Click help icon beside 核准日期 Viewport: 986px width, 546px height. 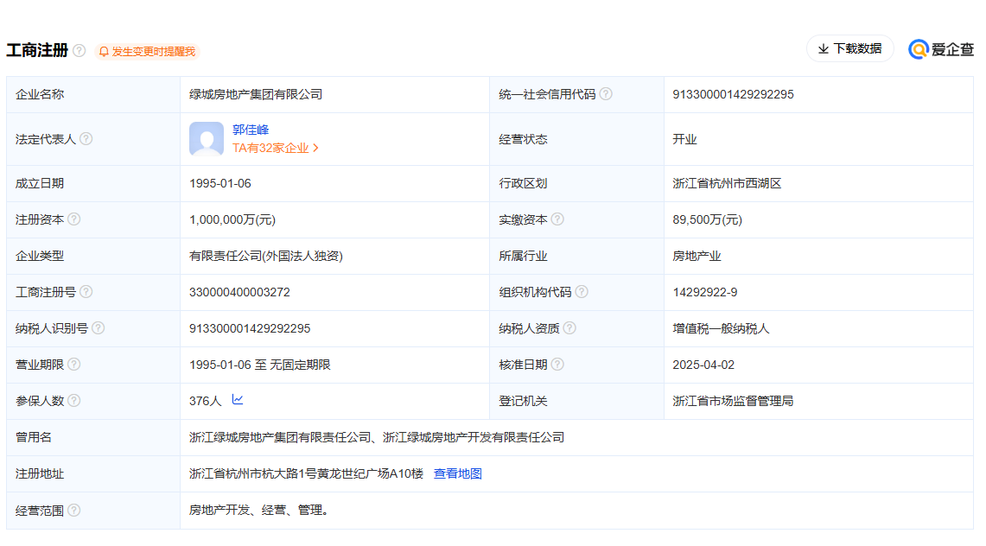click(557, 365)
